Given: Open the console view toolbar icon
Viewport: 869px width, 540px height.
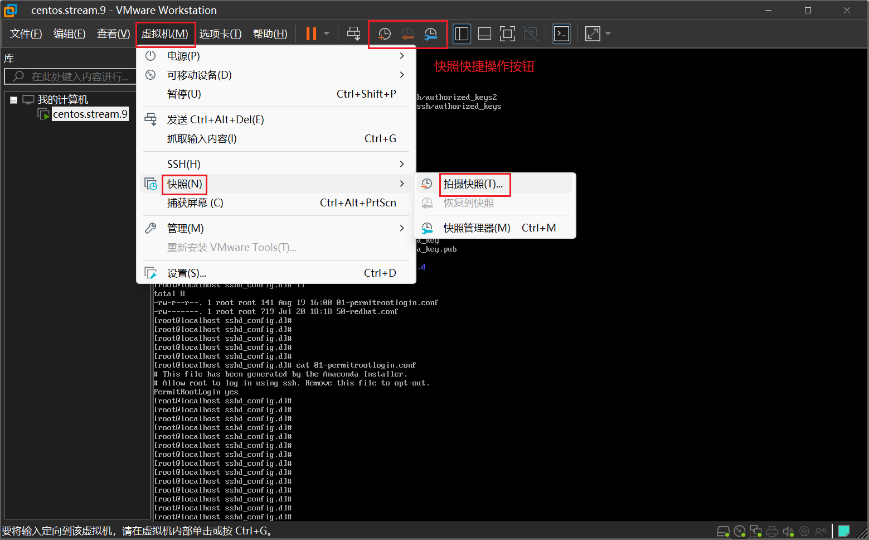Looking at the screenshot, I should click(x=561, y=34).
